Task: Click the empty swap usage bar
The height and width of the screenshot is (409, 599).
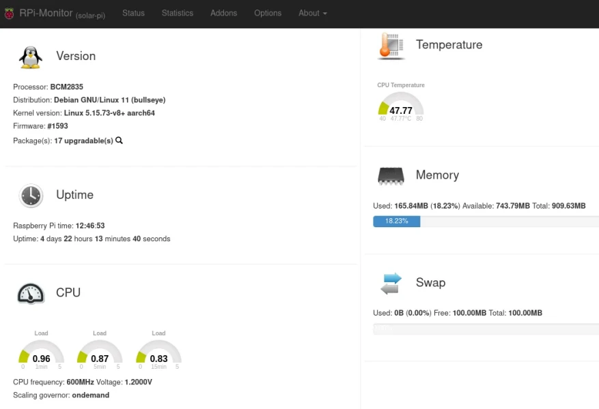Action: (x=485, y=329)
